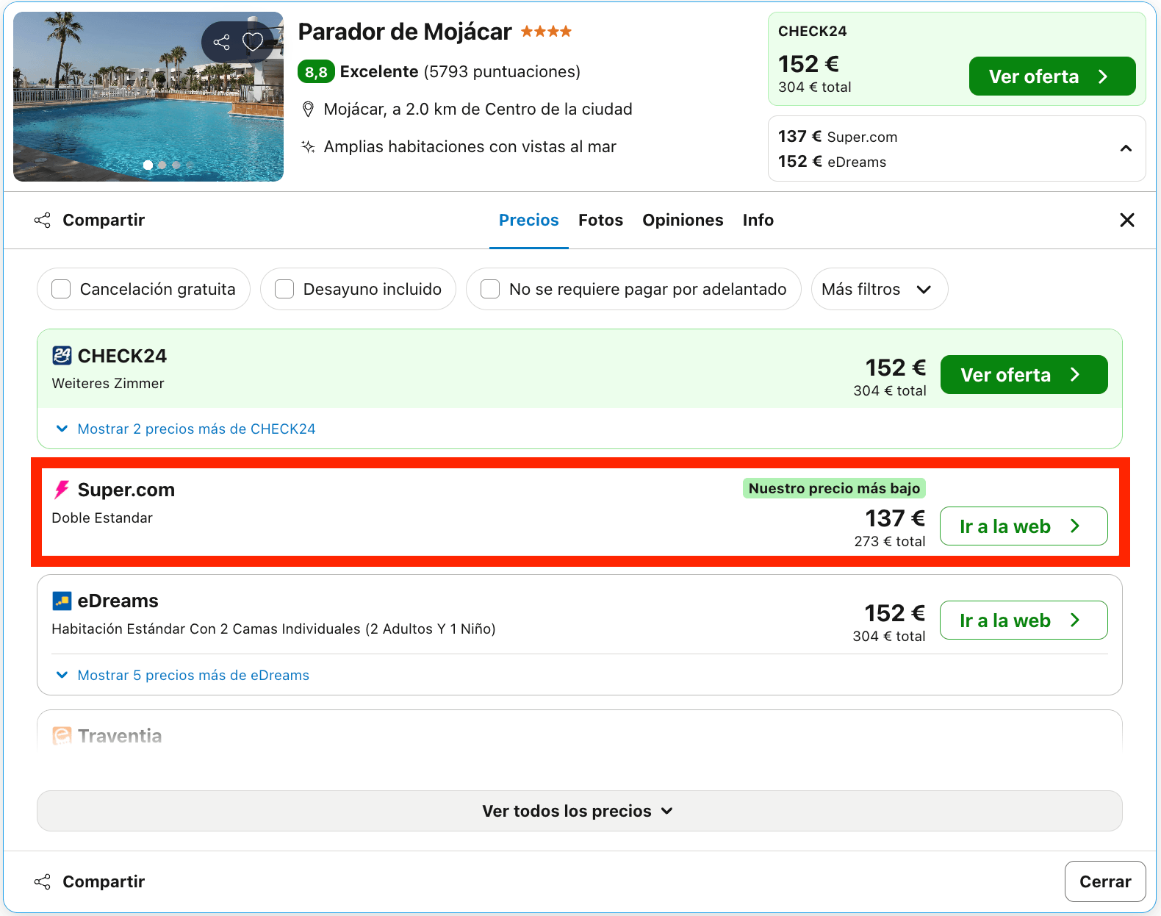Click Ver oferta in CHECK24 list row

(1024, 375)
